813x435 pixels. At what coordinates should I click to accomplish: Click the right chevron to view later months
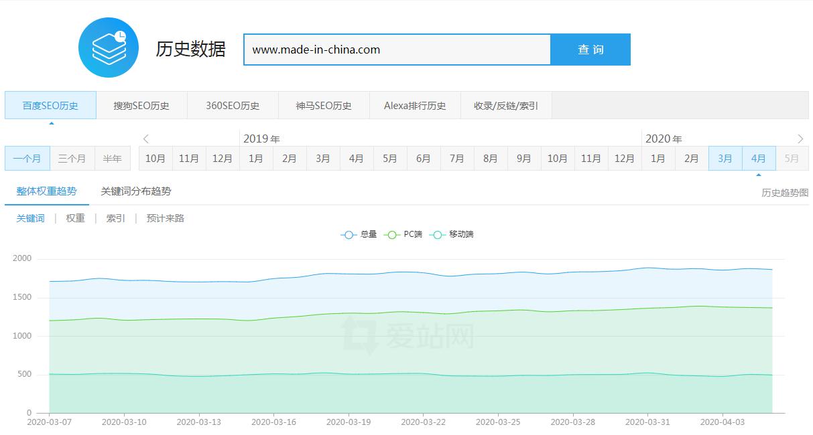800,139
